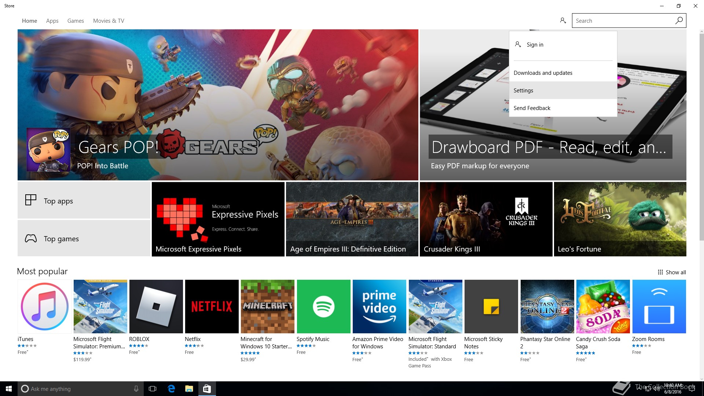The height and width of the screenshot is (396, 704).
Task: Click the Store icon in taskbar
Action: tap(207, 389)
